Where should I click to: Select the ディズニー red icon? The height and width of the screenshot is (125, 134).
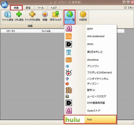pyautogui.click(x=67, y=84)
